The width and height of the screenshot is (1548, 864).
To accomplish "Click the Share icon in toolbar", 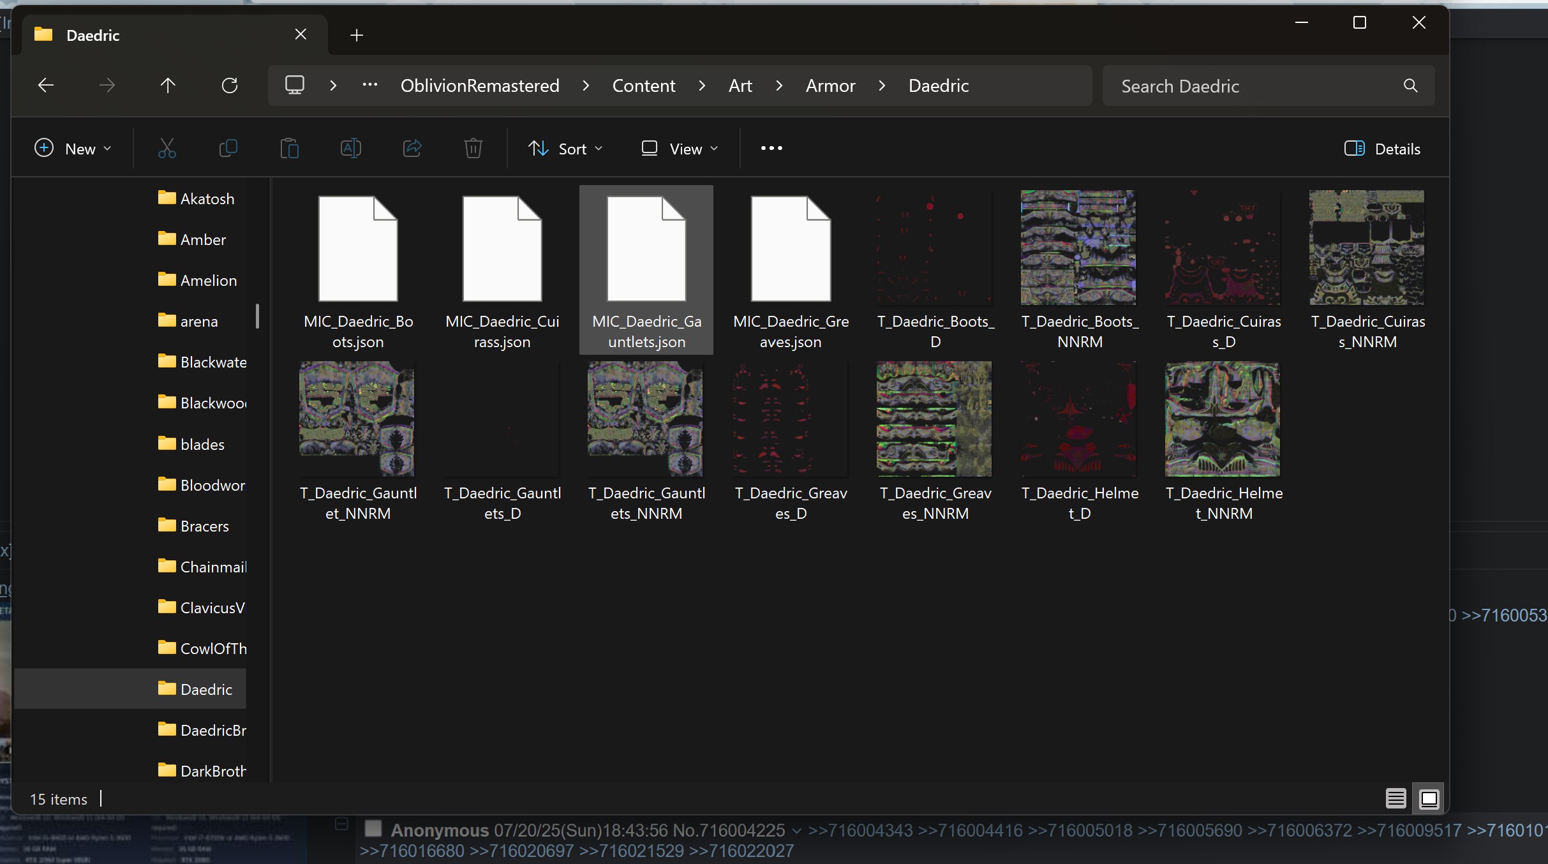I will click(x=412, y=149).
